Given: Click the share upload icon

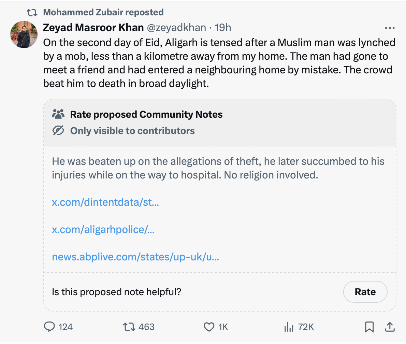Looking at the screenshot, I should pos(389,327).
